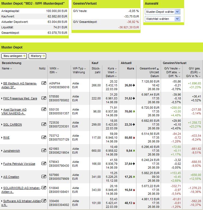Viewport: 203px width, 210px height.
Task: Click the -1.276,23 total loss value
Action: point(195,188)
